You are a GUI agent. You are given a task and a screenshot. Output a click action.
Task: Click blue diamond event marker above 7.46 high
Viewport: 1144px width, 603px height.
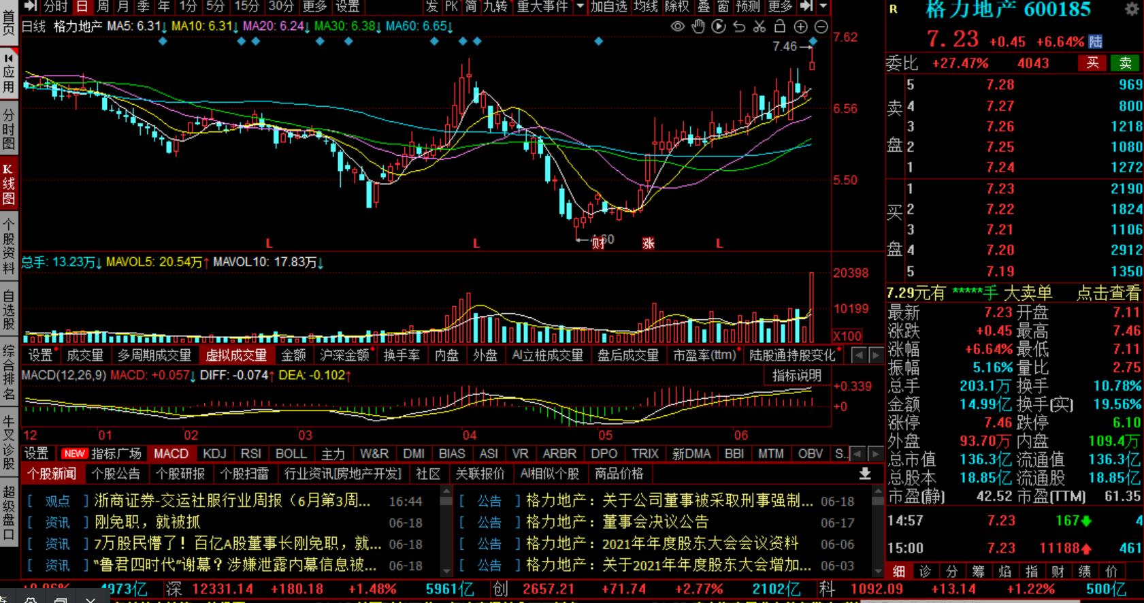(813, 42)
